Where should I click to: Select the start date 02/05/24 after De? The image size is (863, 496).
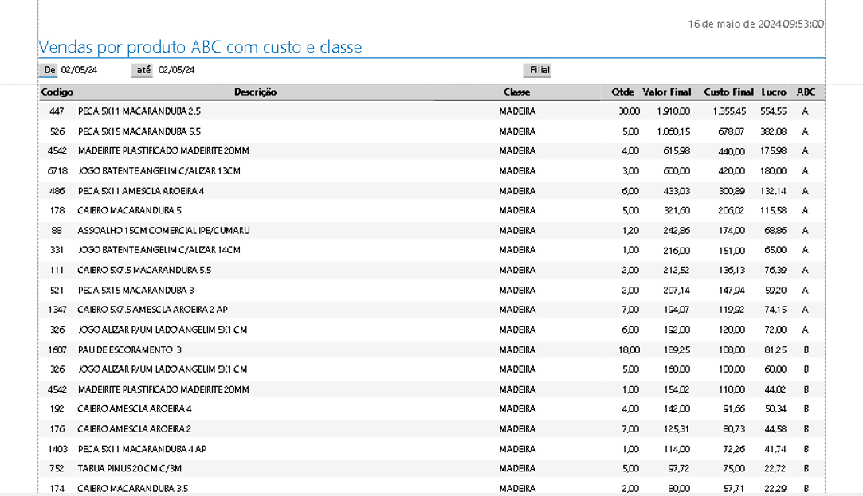coord(80,70)
